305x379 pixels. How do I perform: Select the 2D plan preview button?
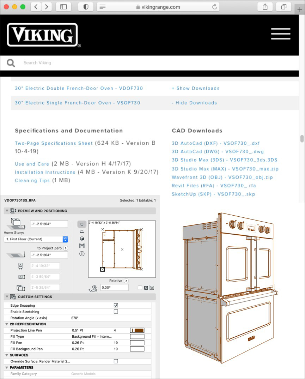pyautogui.click(x=82, y=224)
